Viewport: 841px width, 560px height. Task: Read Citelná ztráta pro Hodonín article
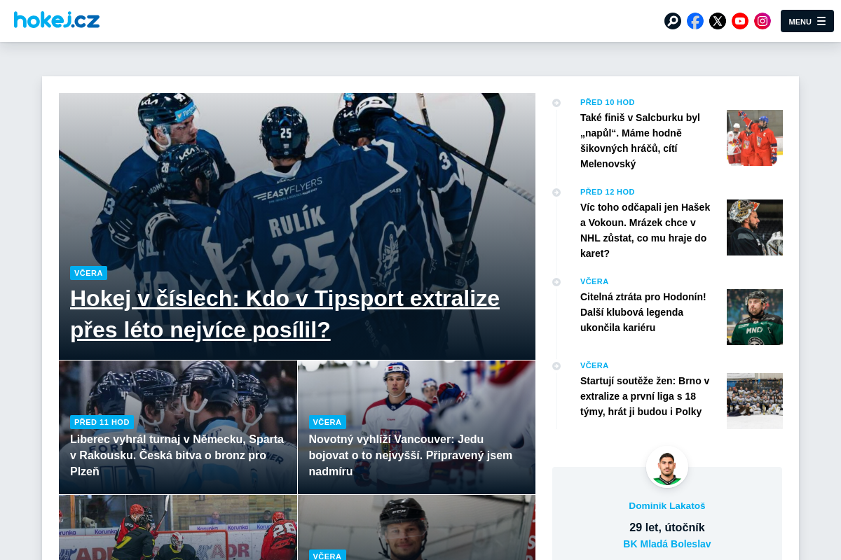643,312
